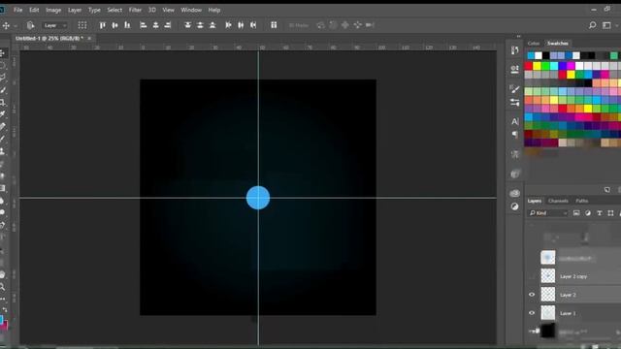The image size is (621, 349).
Task: Click the auto-align layers icon
Action: coord(274,25)
